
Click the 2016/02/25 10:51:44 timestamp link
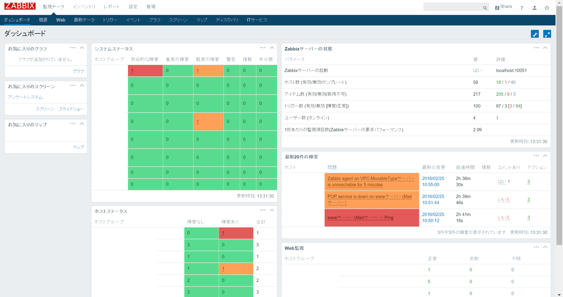tap(433, 199)
